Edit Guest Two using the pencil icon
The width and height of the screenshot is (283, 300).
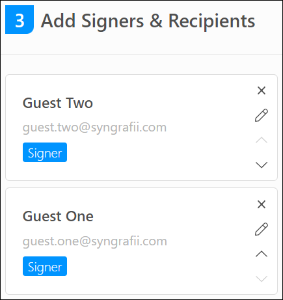262,115
